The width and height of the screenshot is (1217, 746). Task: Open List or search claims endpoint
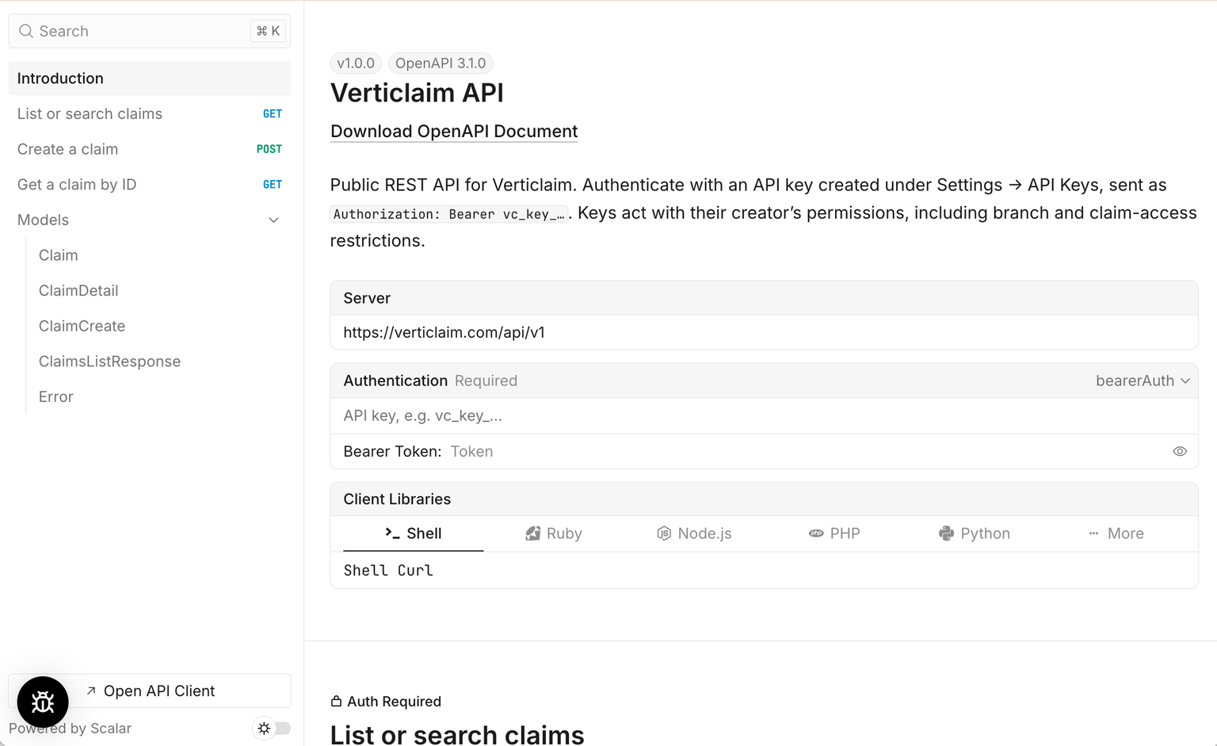click(x=150, y=114)
